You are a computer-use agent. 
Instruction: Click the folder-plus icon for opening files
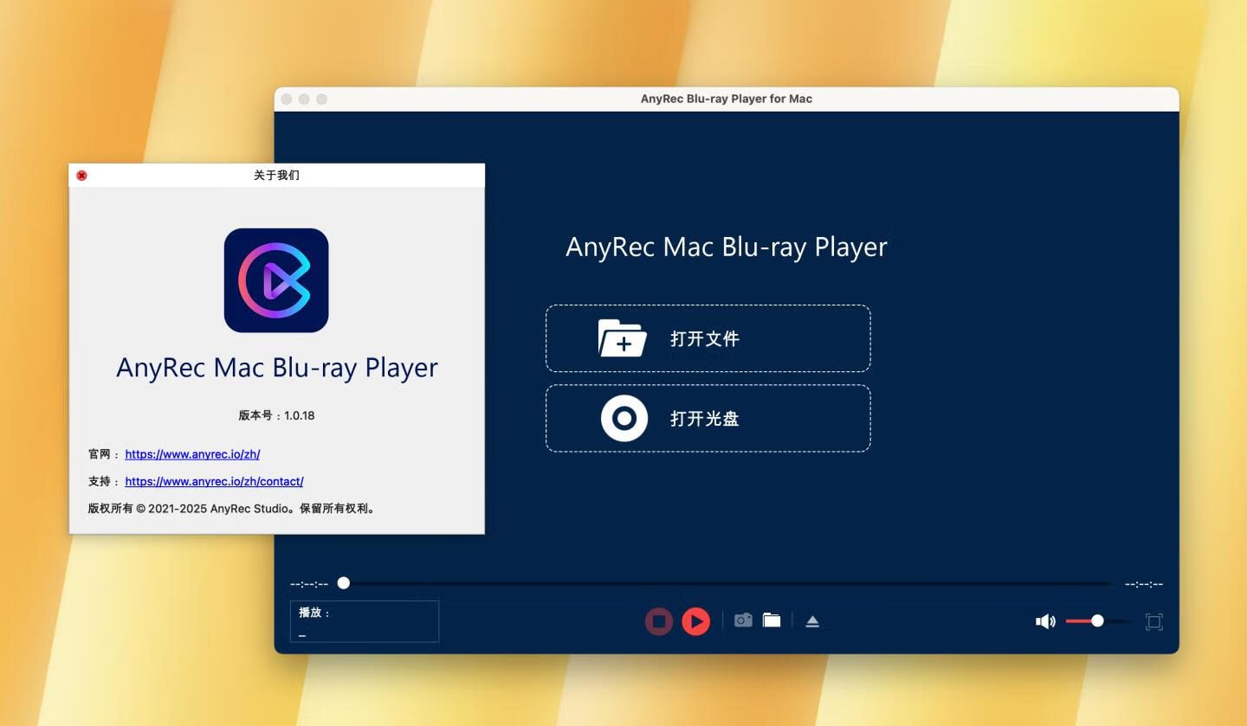pyautogui.click(x=622, y=338)
